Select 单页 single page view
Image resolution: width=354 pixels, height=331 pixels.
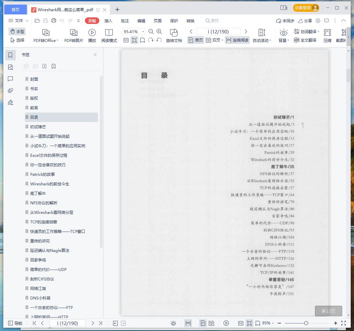pyautogui.click(x=196, y=40)
